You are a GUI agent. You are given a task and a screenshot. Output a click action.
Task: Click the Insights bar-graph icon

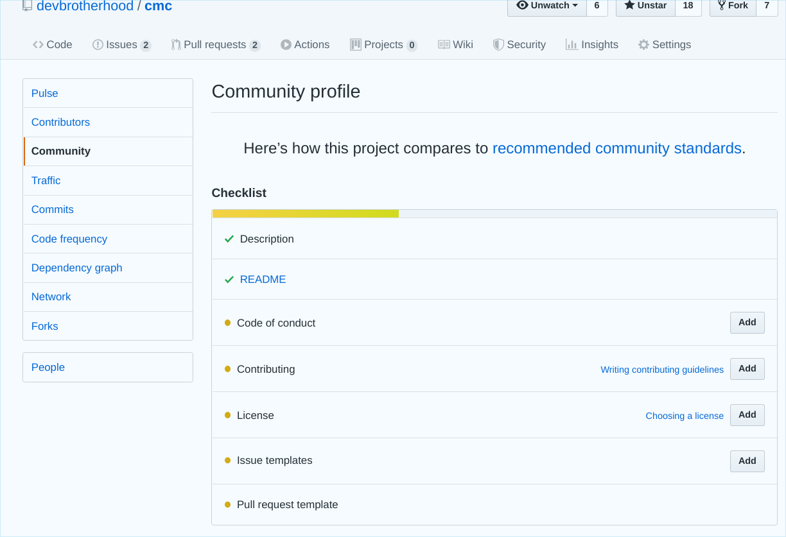pyautogui.click(x=572, y=45)
